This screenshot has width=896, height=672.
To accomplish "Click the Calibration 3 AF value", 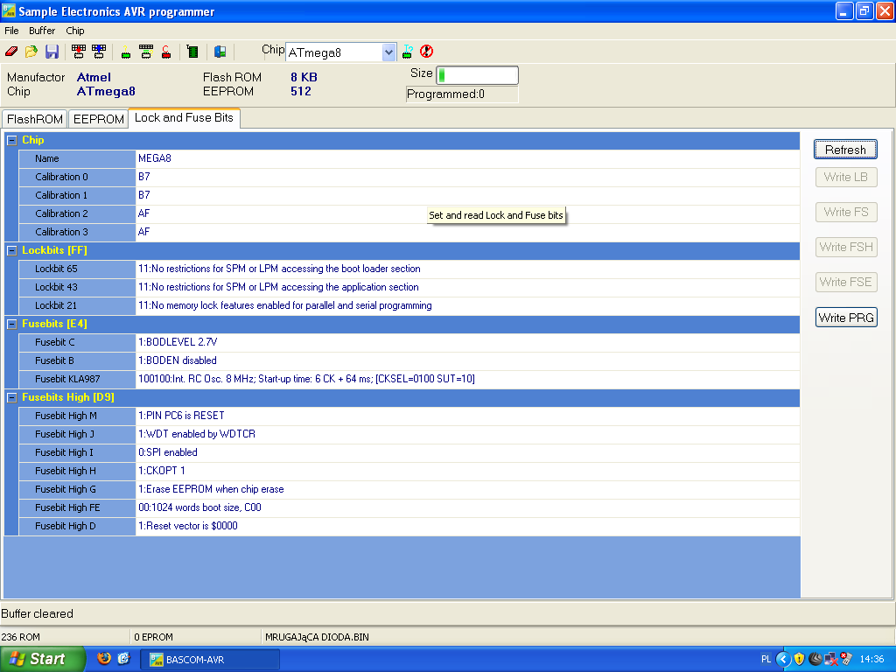I will [x=467, y=232].
